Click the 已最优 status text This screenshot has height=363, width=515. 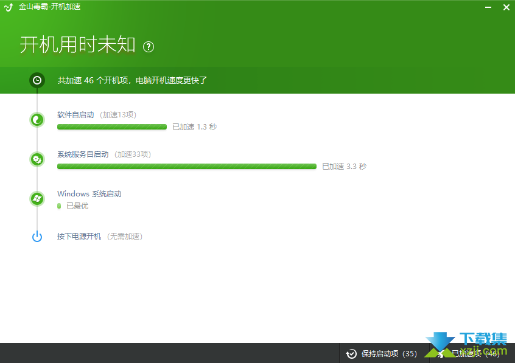[77, 206]
